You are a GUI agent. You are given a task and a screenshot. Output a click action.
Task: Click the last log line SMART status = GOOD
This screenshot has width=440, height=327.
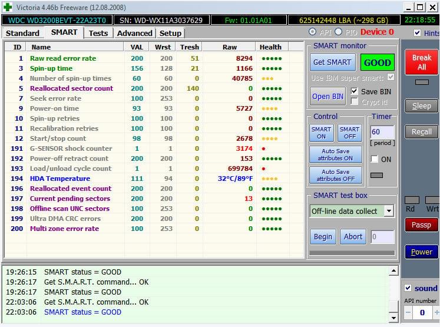(x=82, y=312)
